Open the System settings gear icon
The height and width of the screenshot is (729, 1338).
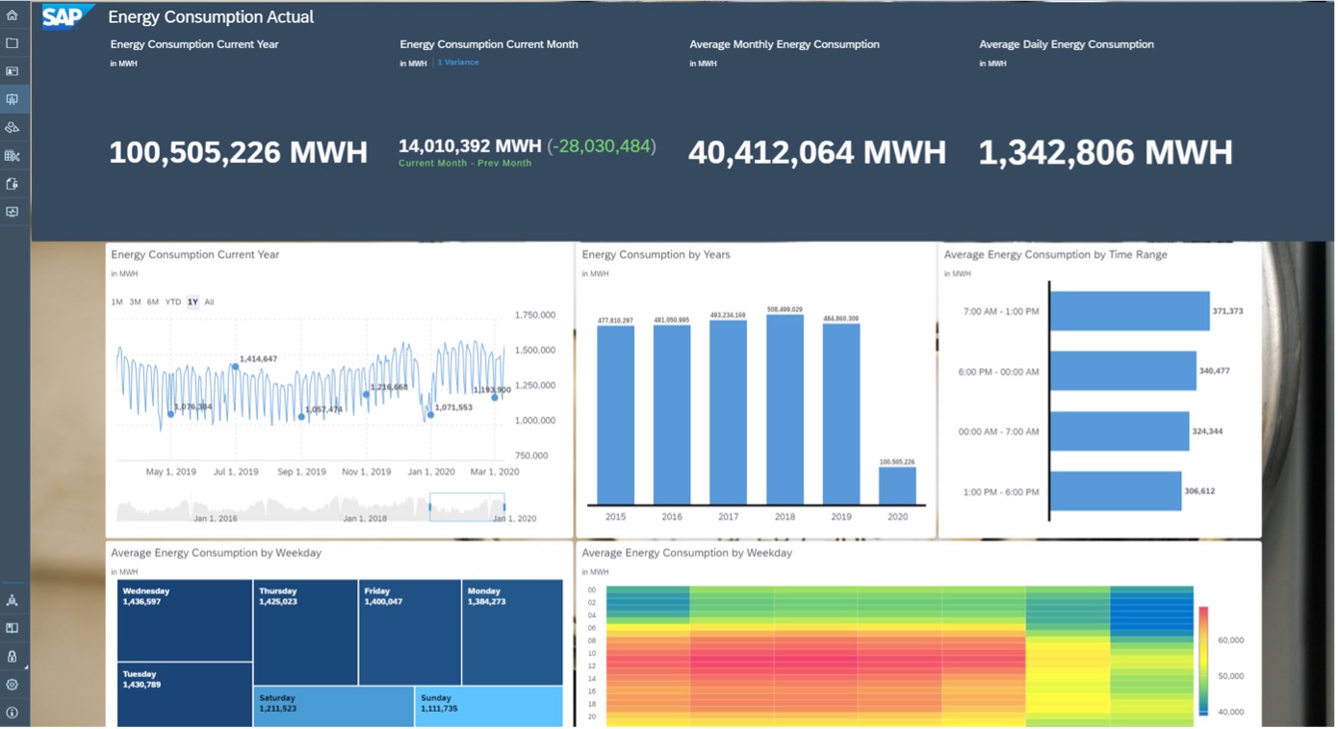tap(13, 685)
